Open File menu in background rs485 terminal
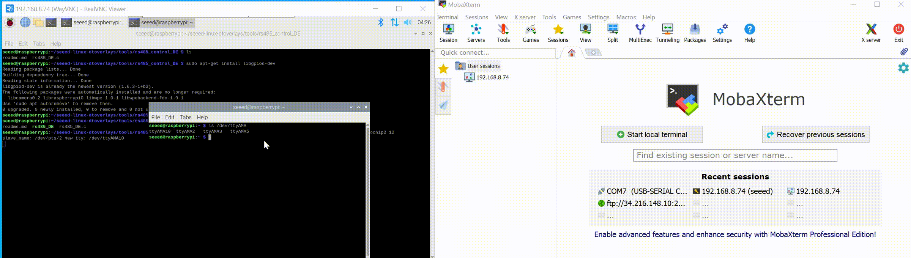This screenshot has width=911, height=258. click(9, 44)
